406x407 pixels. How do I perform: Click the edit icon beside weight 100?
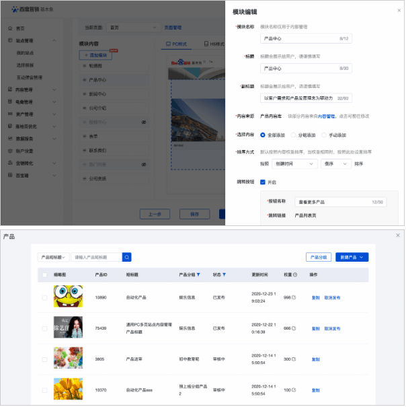(294, 390)
